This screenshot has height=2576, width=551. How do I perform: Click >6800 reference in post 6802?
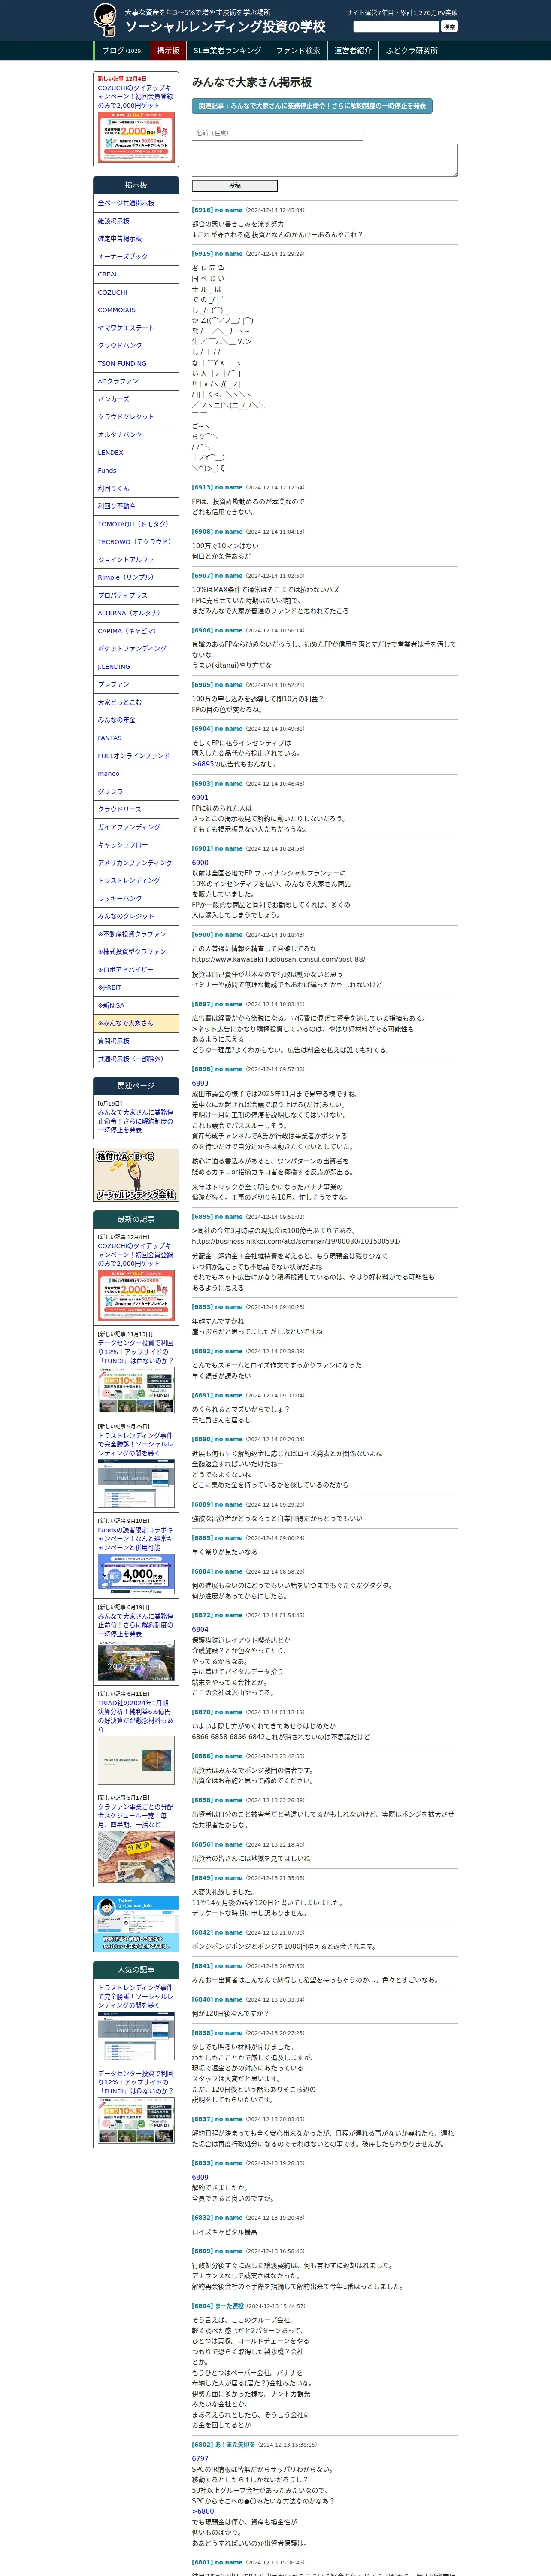(x=203, y=2511)
